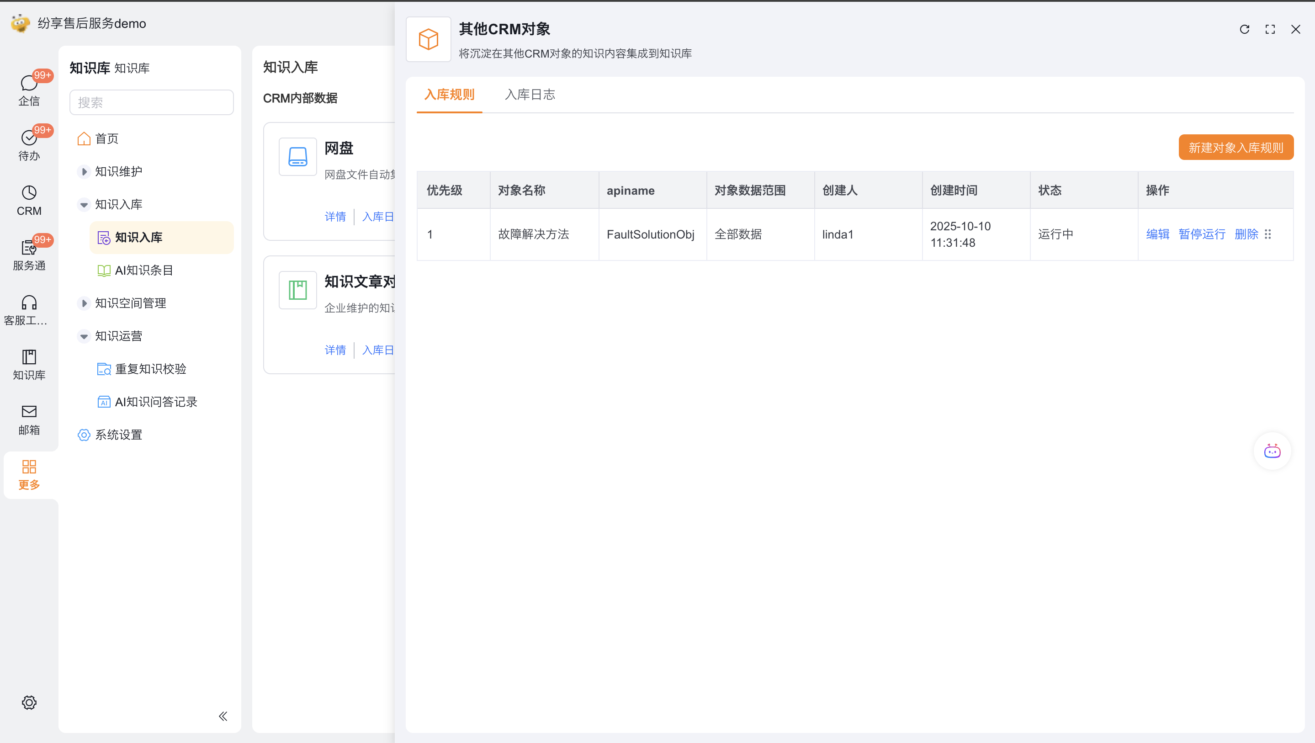The image size is (1315, 743).
Task: Collapse the 知识入库 tree node
Action: click(x=84, y=205)
